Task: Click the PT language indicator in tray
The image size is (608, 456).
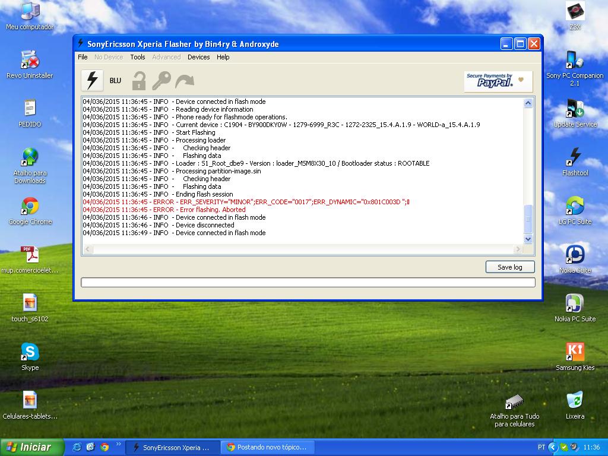Action: [x=541, y=447]
